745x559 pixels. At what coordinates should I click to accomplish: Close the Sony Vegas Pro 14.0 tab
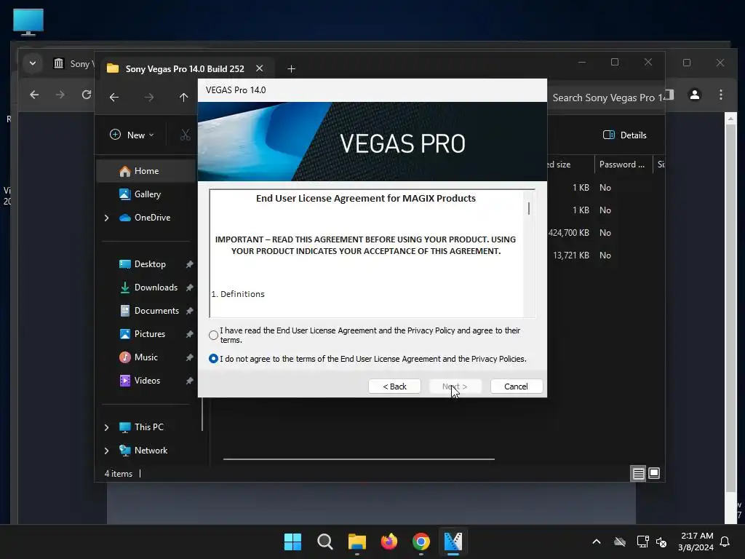260,68
